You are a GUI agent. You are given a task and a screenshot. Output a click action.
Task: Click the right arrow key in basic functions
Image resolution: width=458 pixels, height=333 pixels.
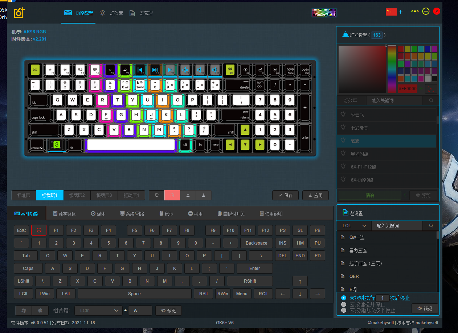[318, 294]
